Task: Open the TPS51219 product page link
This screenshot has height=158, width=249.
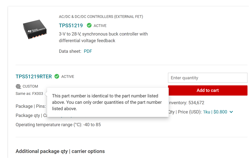Action: tap(71, 25)
